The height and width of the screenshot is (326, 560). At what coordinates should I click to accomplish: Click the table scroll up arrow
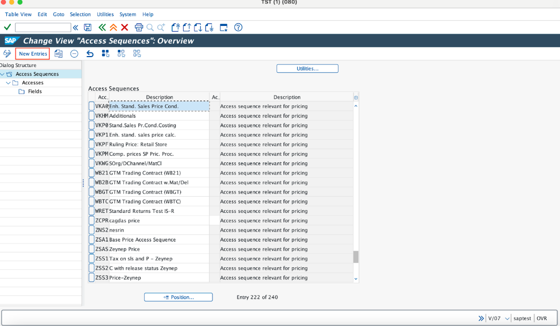click(x=356, y=106)
